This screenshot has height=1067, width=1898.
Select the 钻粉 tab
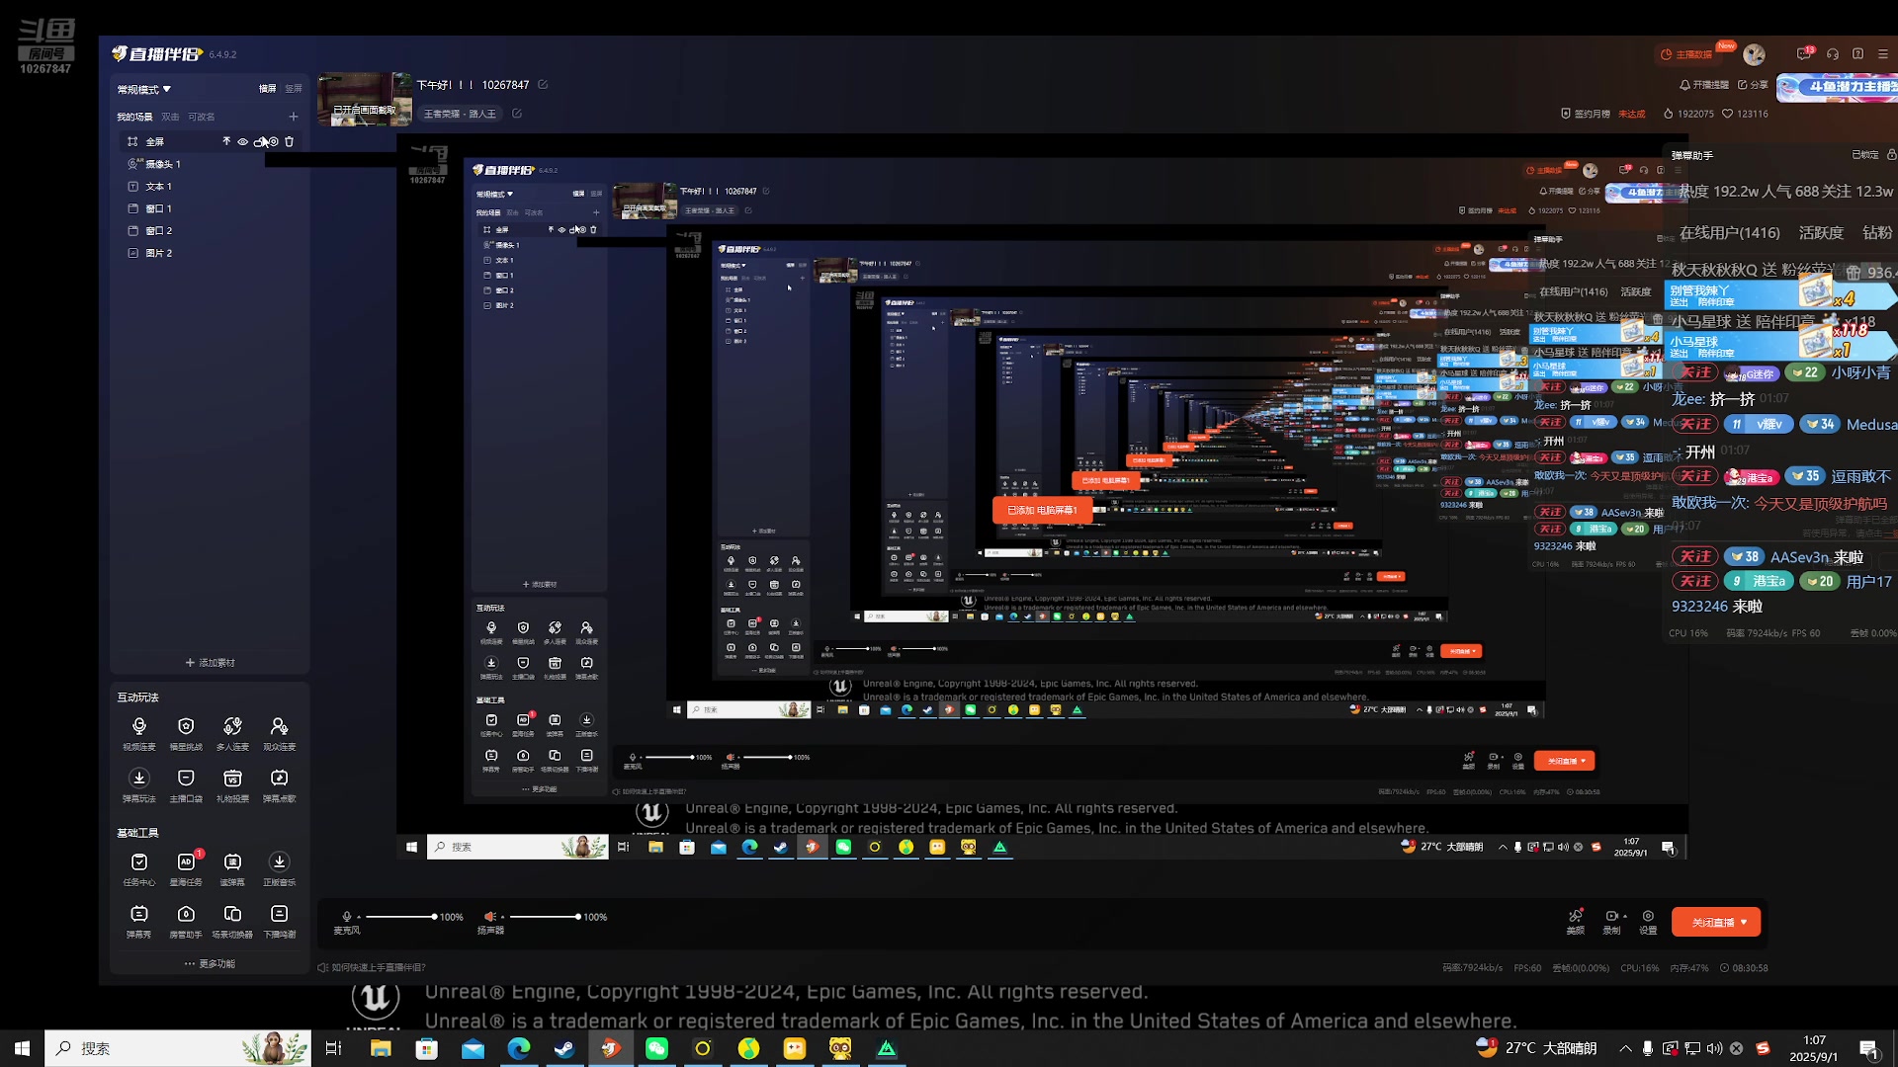1877,233
